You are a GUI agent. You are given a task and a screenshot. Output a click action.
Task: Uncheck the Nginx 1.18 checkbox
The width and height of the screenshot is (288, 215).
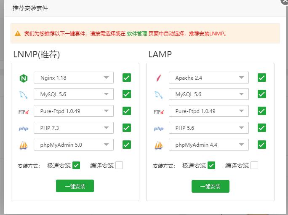[127, 78]
